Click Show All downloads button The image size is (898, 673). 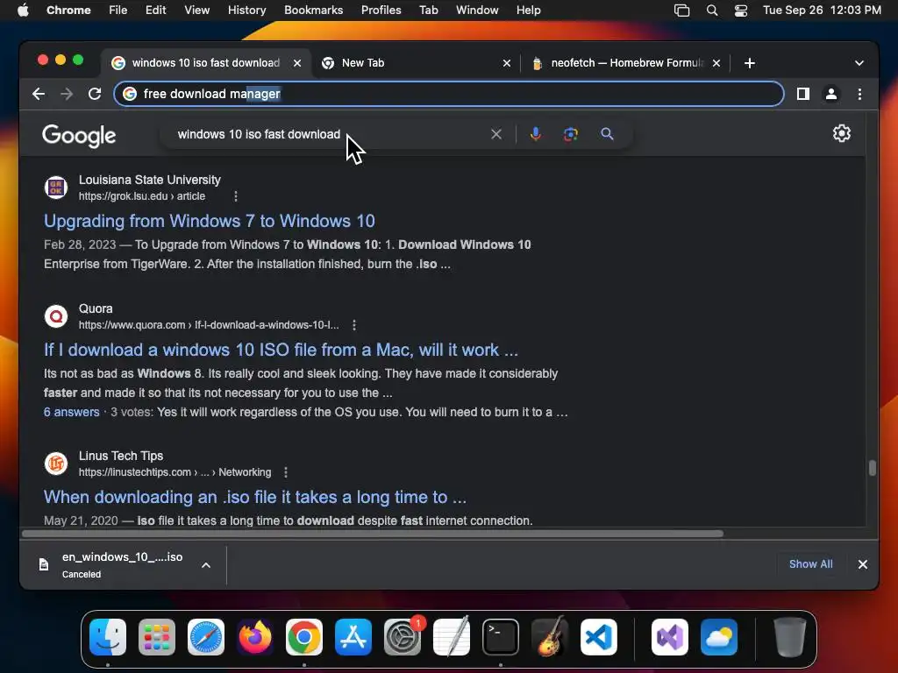coord(810,564)
